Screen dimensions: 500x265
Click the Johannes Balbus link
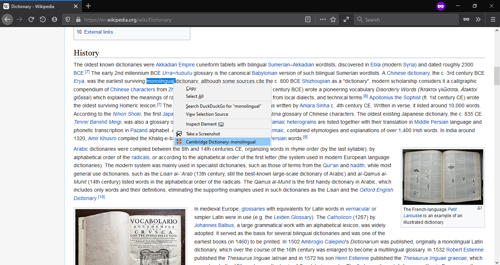[x=215, y=225]
